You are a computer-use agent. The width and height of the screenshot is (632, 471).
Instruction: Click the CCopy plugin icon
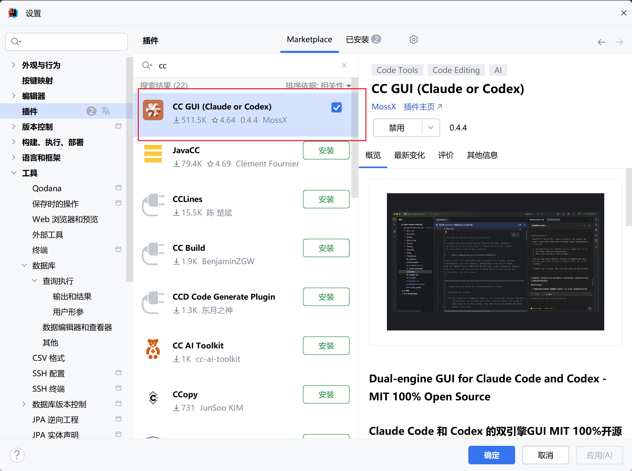(x=153, y=398)
